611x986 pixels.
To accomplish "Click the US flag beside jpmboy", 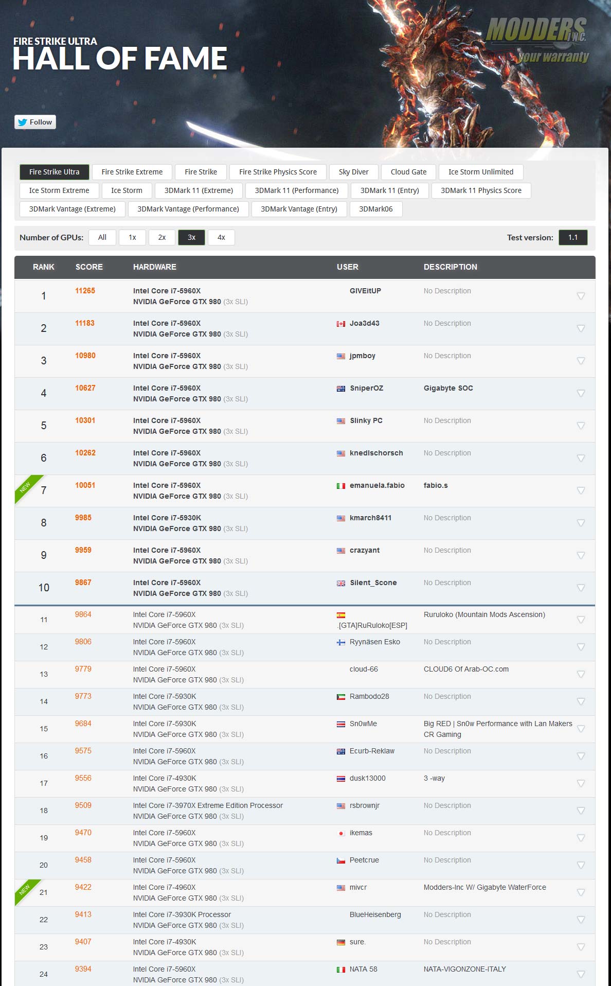I will [x=341, y=356].
